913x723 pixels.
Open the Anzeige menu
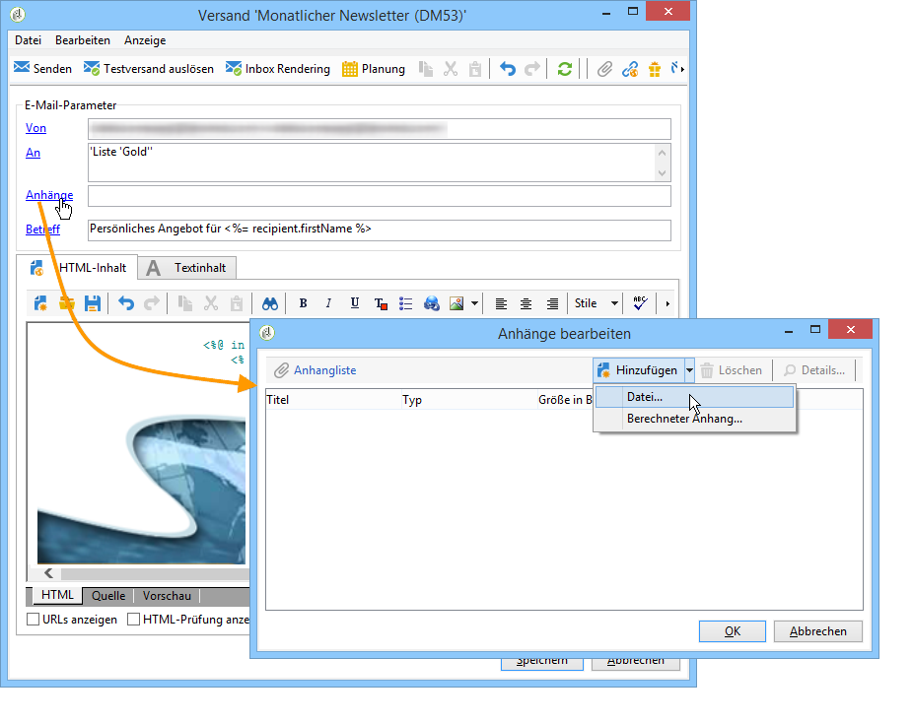[145, 40]
